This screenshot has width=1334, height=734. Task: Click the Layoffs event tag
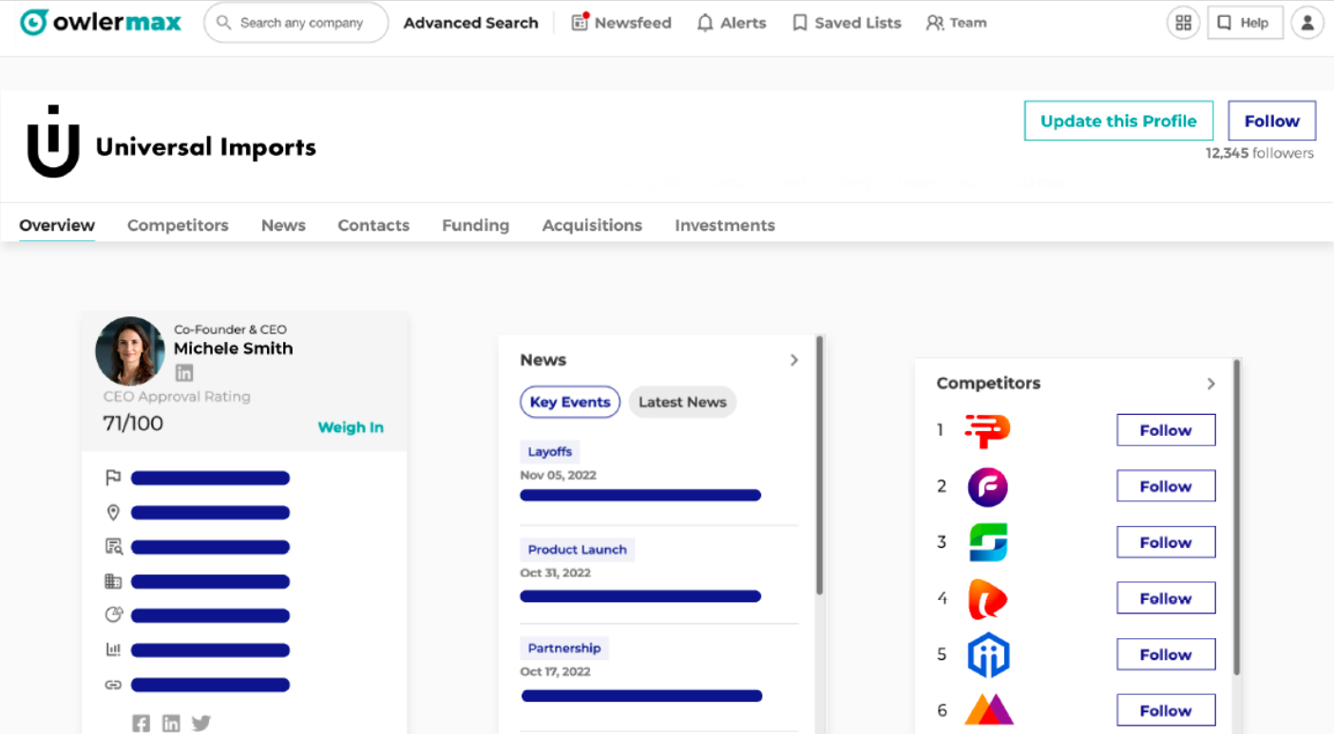[549, 452]
